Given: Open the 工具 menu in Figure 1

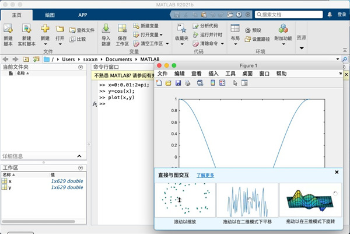Looking at the screenshot, I should 230,74.
